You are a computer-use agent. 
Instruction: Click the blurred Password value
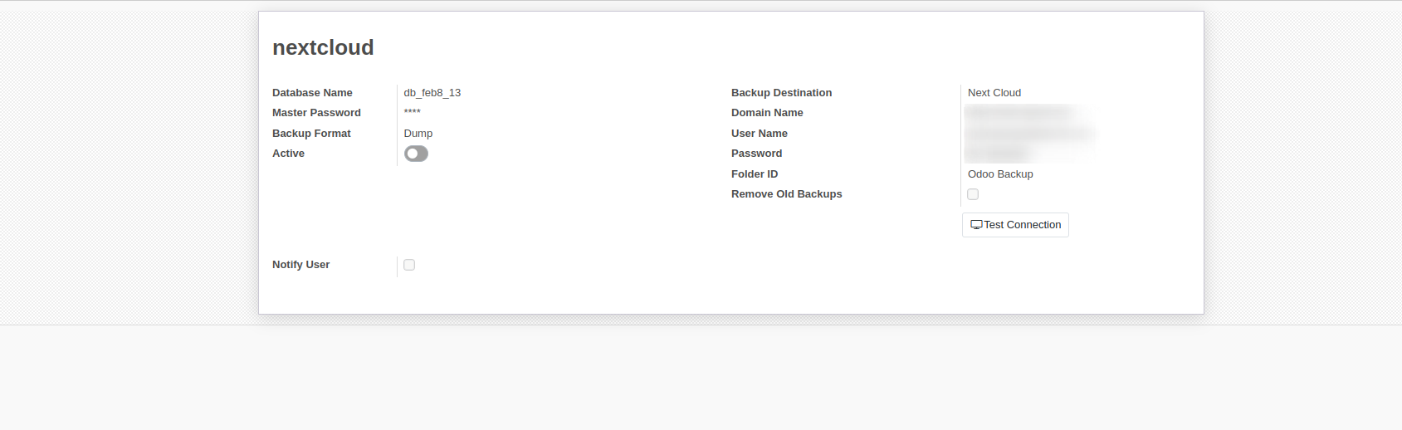coord(998,154)
